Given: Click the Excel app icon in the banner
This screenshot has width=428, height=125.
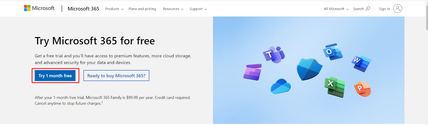Looking at the screenshot, I should pyautogui.click(x=334, y=87).
